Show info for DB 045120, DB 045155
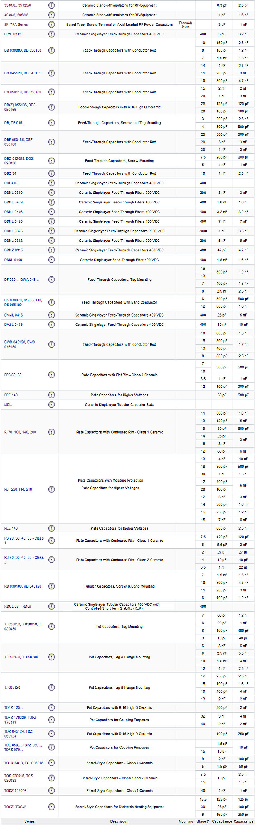The width and height of the screenshot is (256, 826). [51, 73]
